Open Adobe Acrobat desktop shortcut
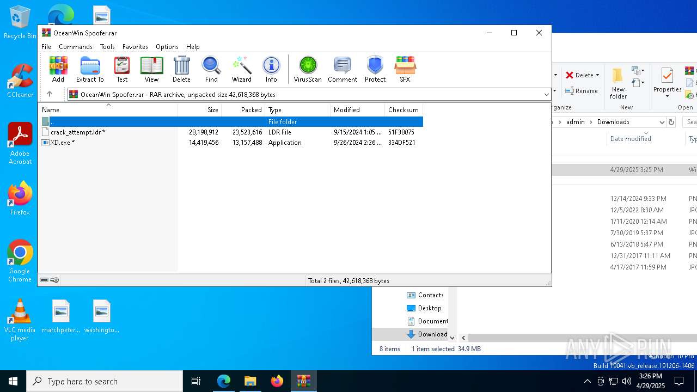The height and width of the screenshot is (392, 697). pyautogui.click(x=20, y=144)
